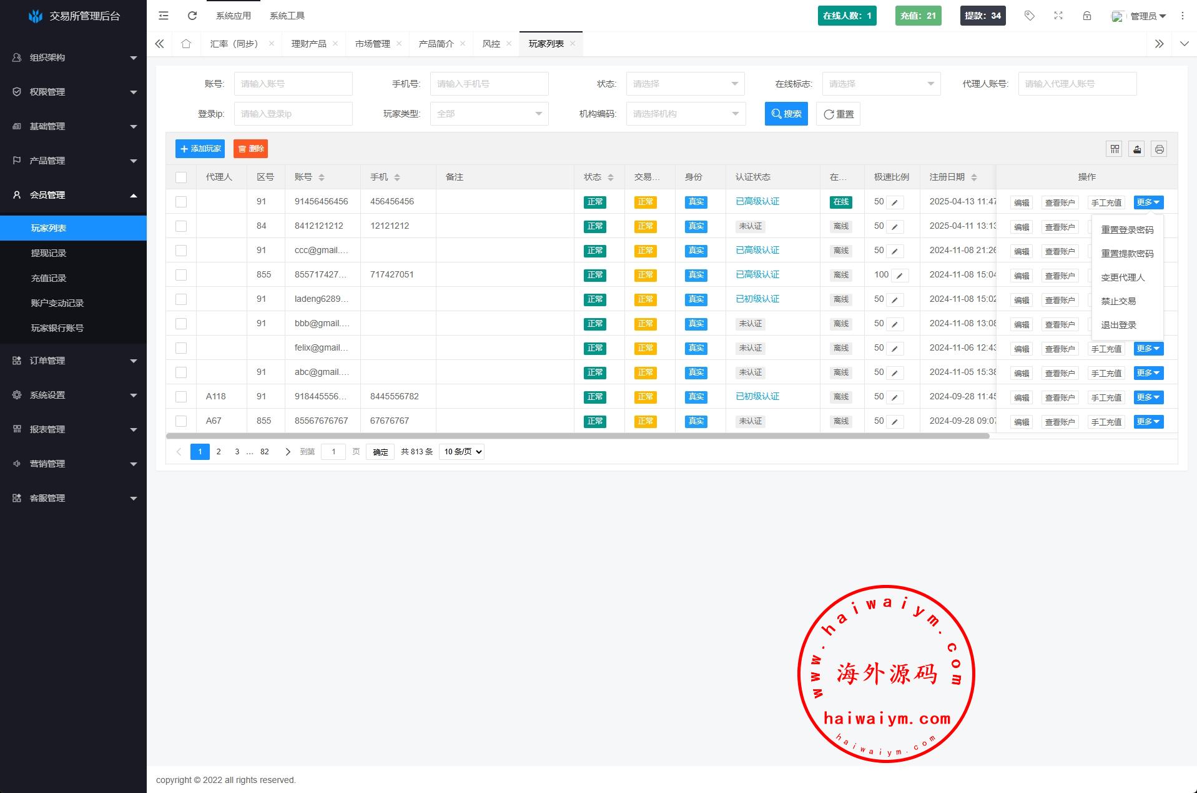
Task: Edit speed ratio pencil for account 91456456456
Action: [895, 202]
